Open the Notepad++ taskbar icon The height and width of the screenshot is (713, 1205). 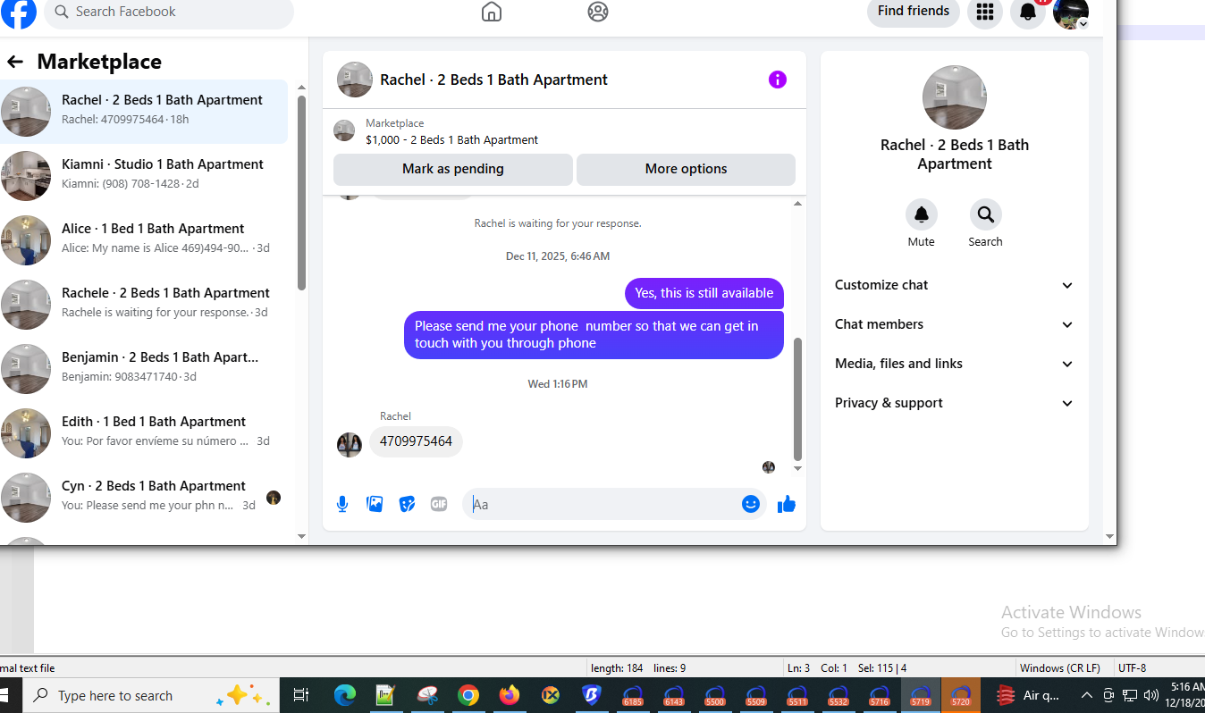pyautogui.click(x=386, y=695)
